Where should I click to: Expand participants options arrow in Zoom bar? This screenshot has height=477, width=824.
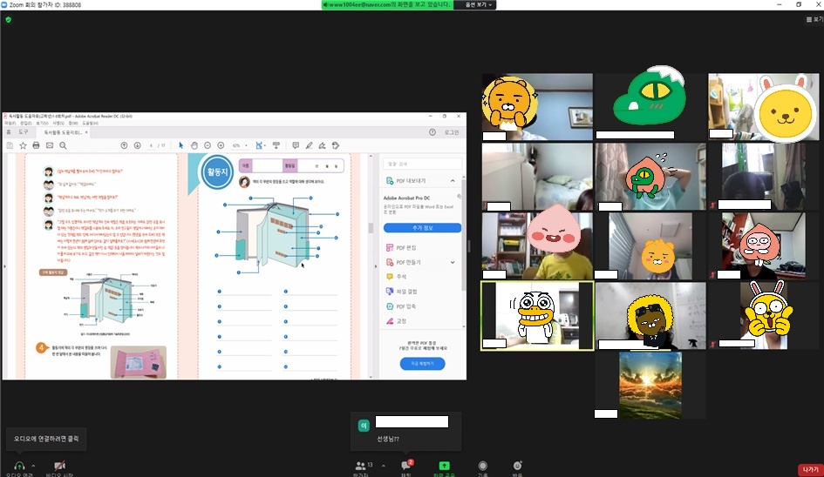click(x=383, y=466)
